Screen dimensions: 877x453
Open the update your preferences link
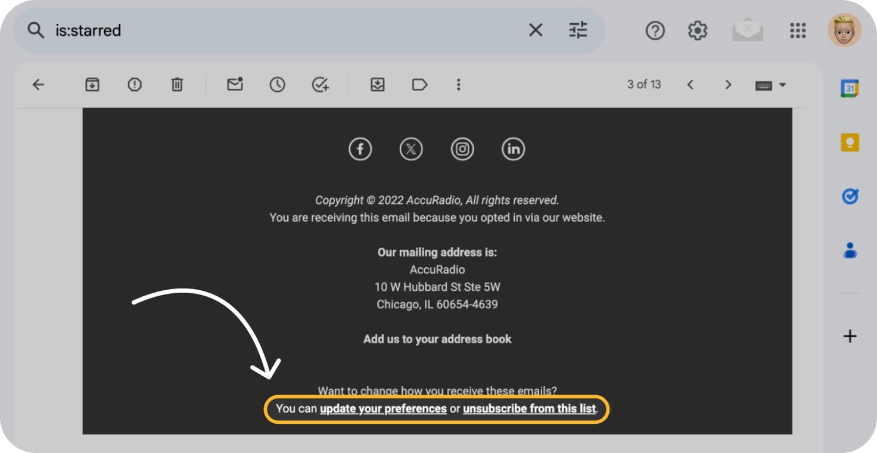pos(383,409)
